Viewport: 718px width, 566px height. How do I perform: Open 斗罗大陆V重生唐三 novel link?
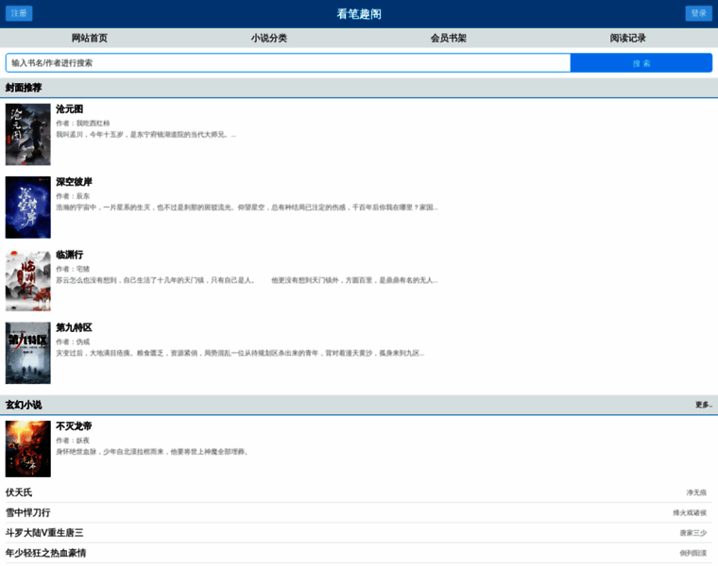(44, 533)
